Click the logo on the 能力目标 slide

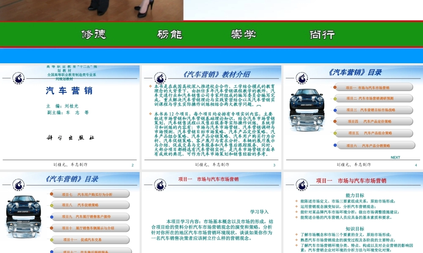(302, 185)
